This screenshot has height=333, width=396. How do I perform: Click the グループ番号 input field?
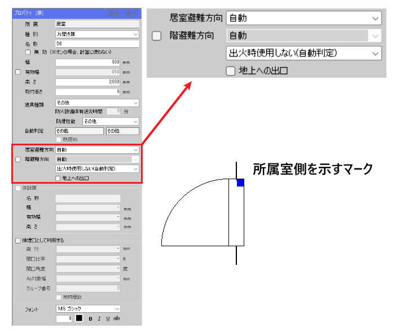(88, 288)
